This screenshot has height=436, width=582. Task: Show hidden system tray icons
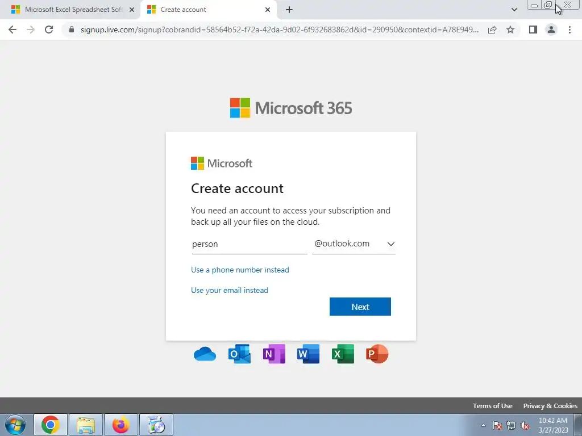483,425
